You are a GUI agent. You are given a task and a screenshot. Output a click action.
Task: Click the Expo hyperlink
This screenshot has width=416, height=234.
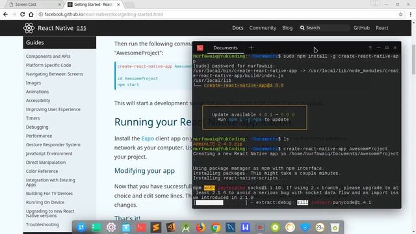click(x=148, y=138)
